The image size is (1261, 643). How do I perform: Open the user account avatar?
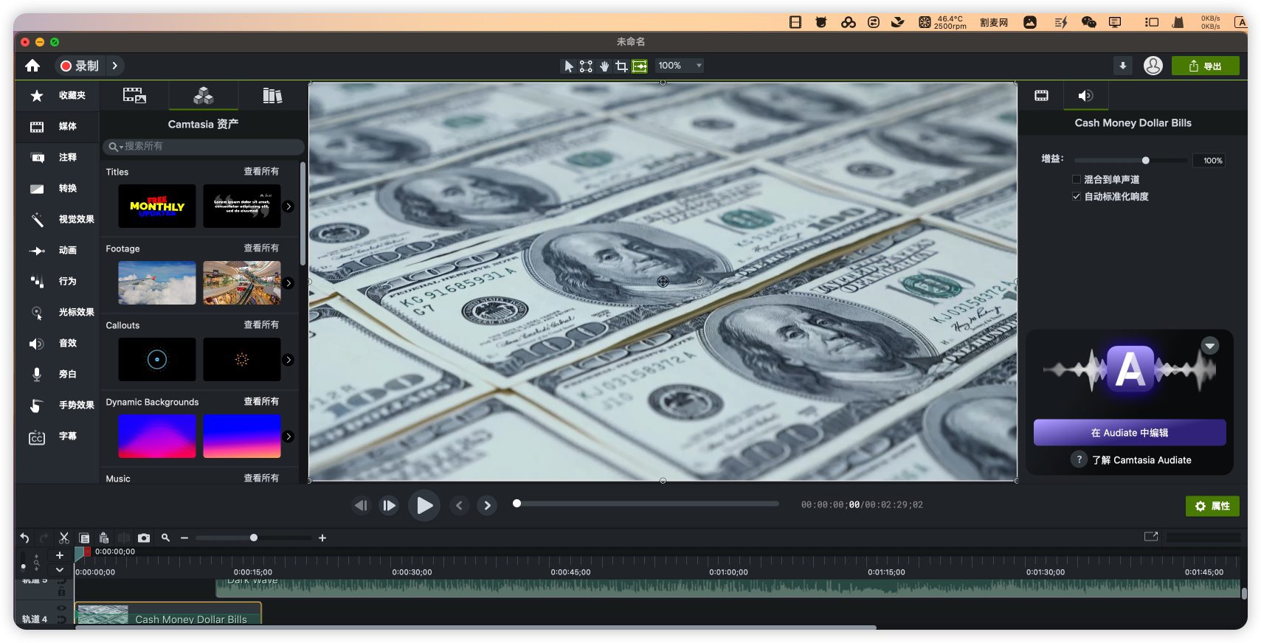pyautogui.click(x=1153, y=66)
